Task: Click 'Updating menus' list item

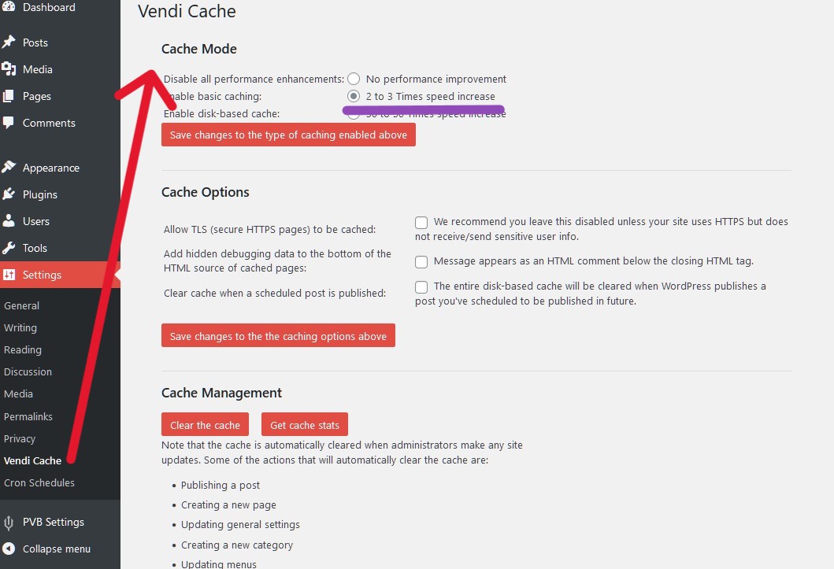Action: [x=219, y=563]
